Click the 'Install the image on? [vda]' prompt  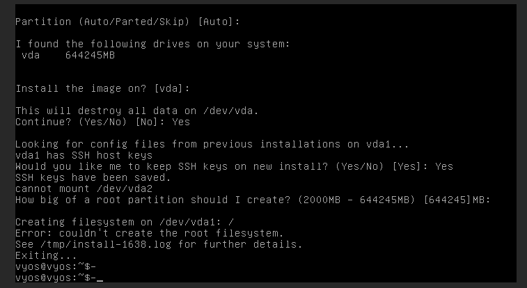[x=102, y=88]
